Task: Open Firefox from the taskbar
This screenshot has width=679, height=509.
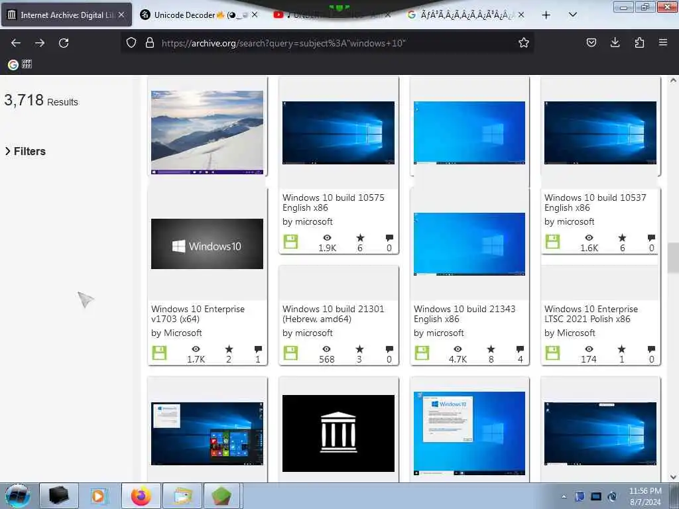Action: click(141, 496)
